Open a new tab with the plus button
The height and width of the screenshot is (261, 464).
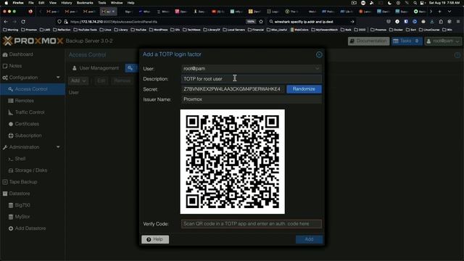pyautogui.click(x=440, y=12)
